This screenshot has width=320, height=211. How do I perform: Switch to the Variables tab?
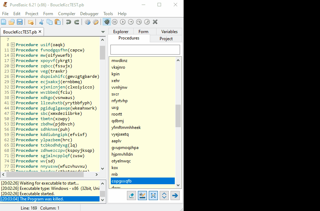click(x=169, y=31)
